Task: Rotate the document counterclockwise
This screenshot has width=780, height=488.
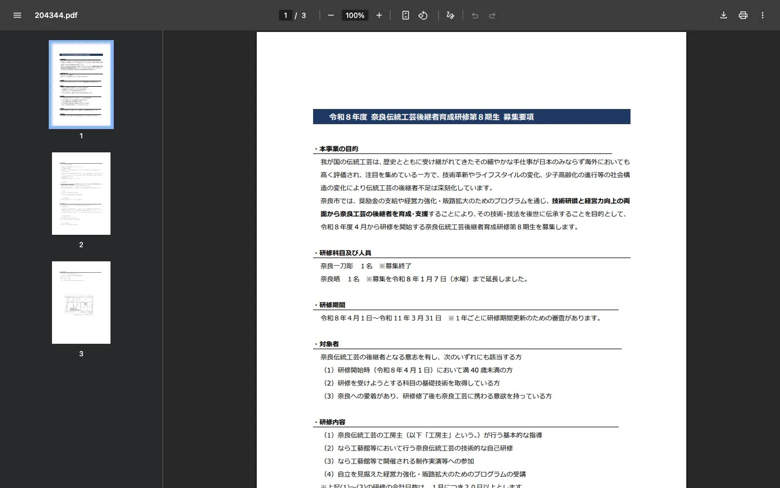Action: pyautogui.click(x=423, y=15)
